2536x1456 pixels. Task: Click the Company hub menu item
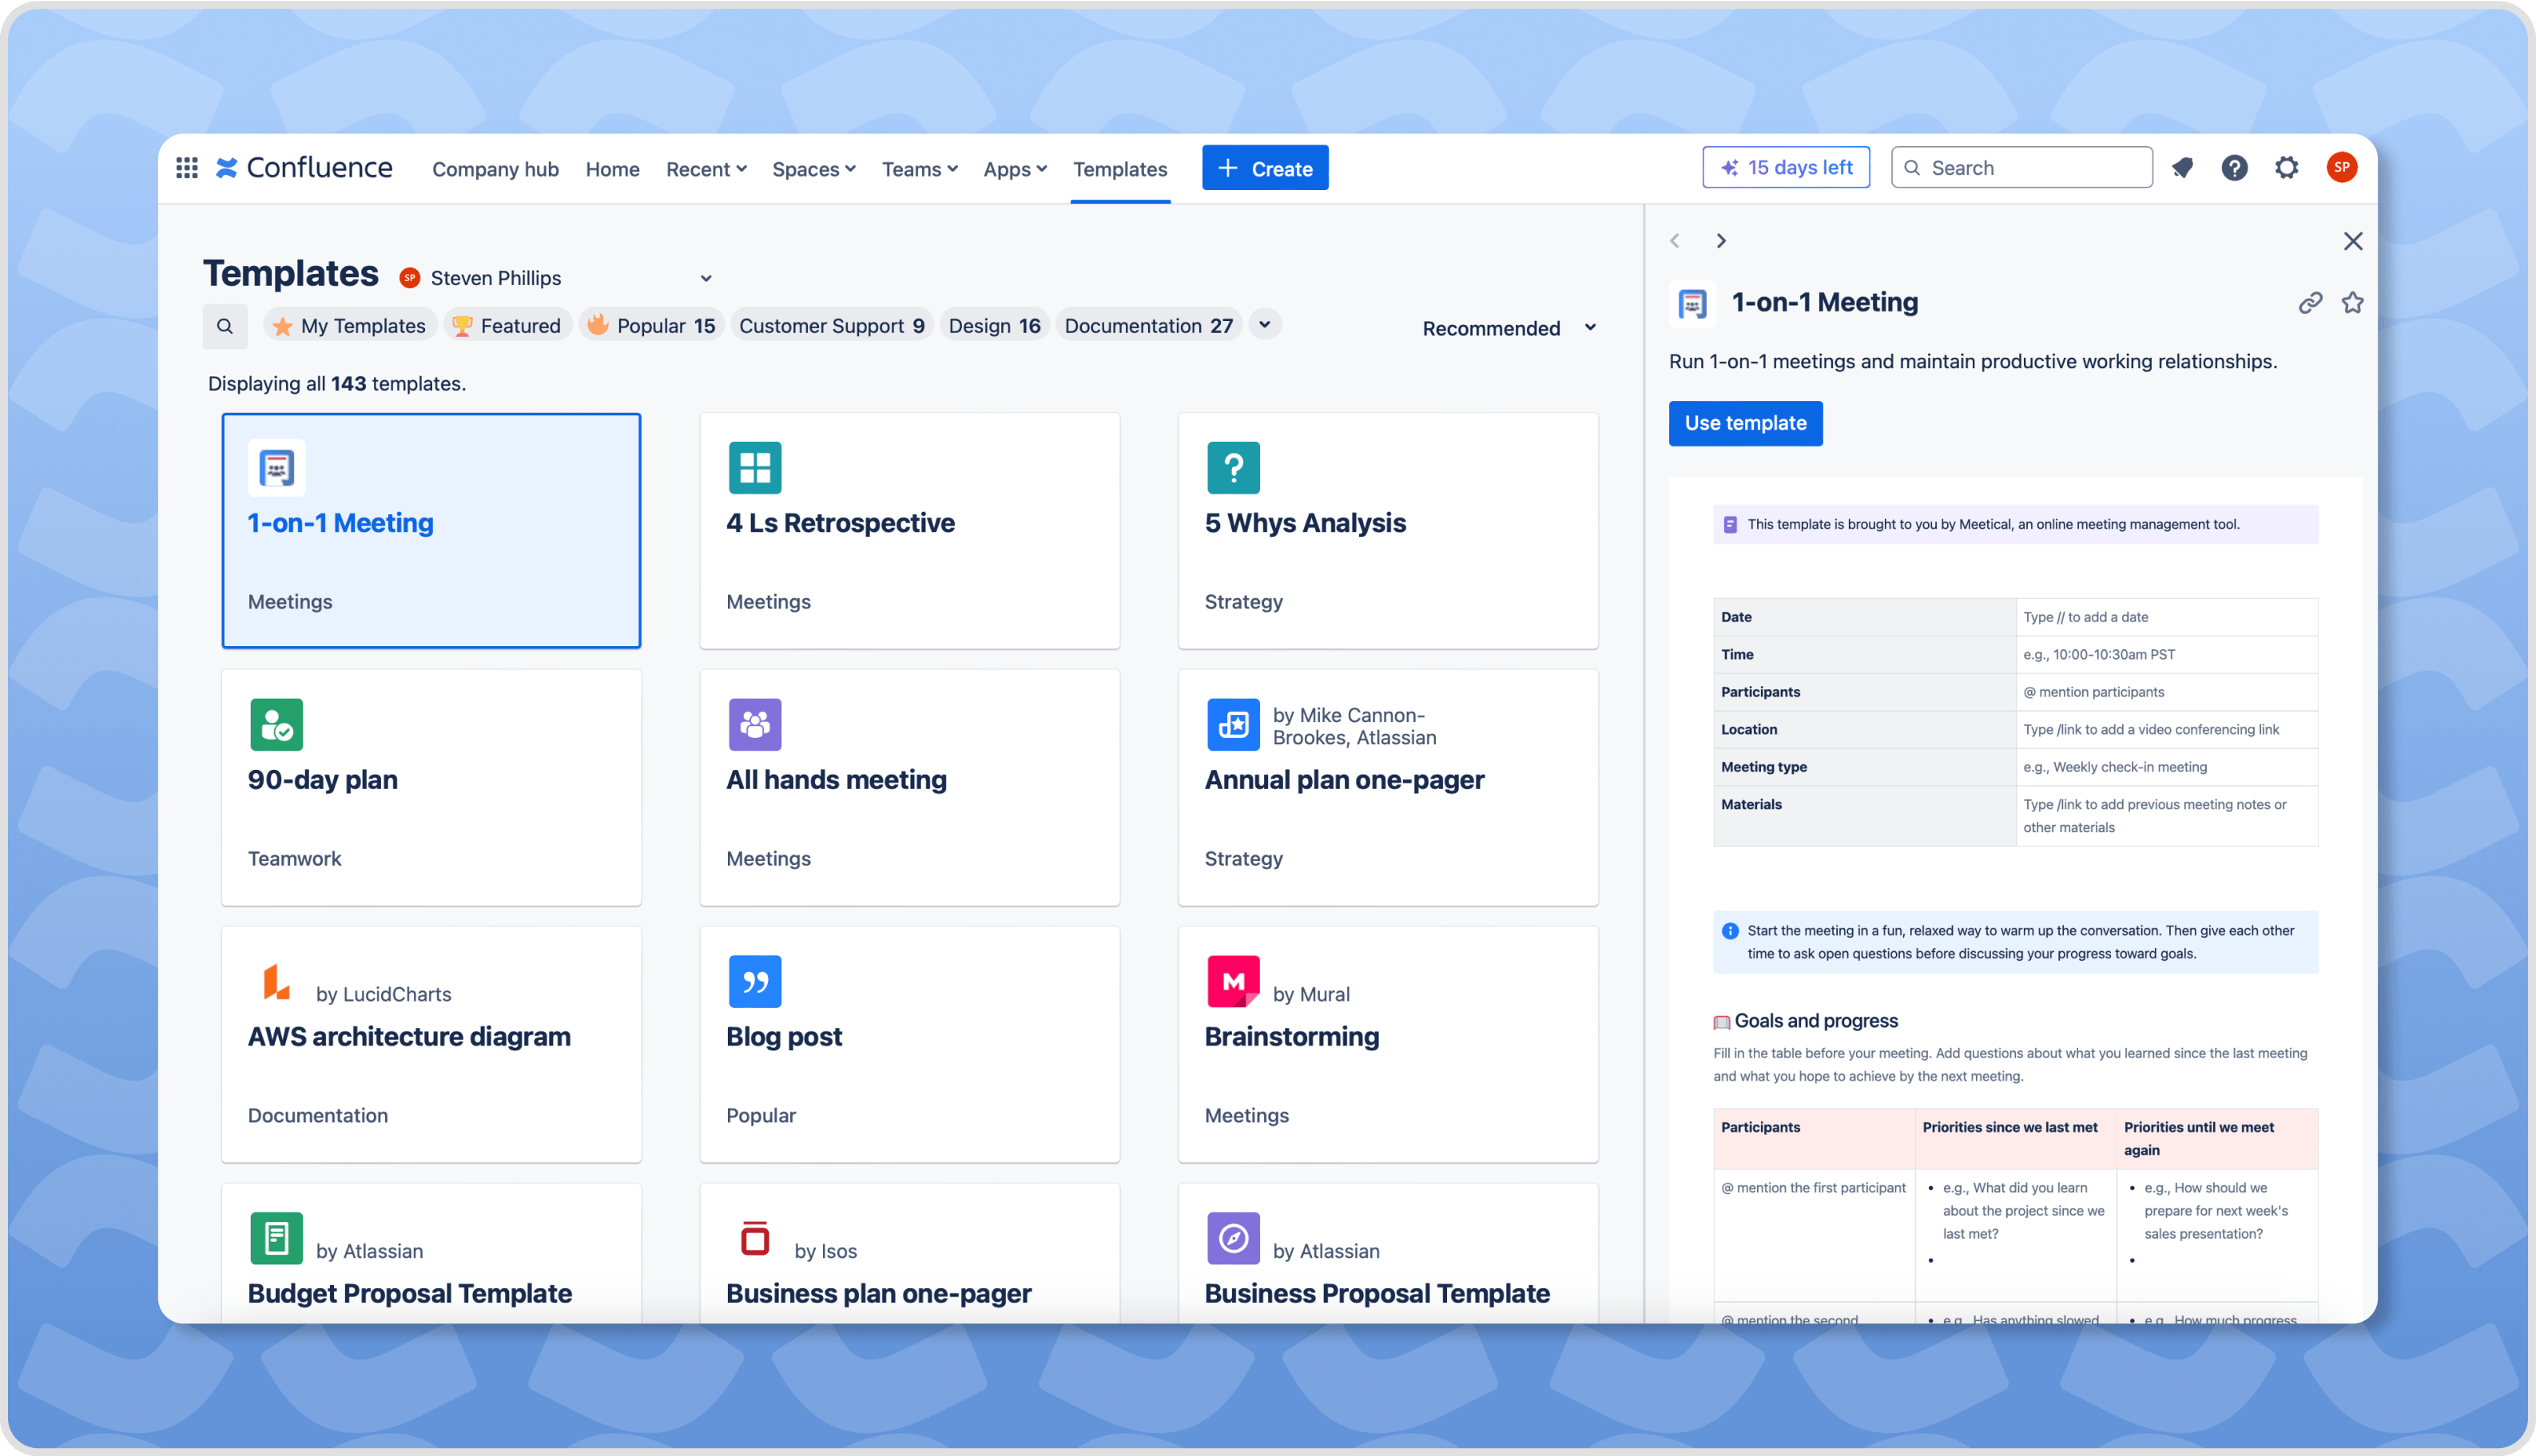[495, 169]
